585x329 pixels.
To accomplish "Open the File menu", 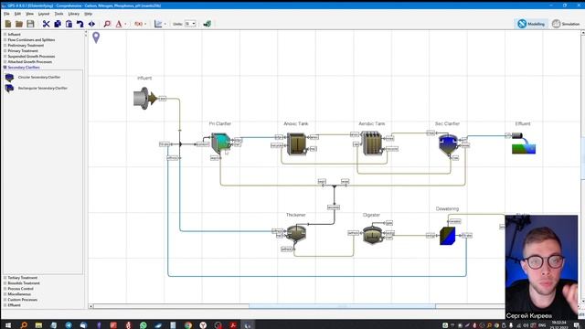I will (x=6, y=14).
